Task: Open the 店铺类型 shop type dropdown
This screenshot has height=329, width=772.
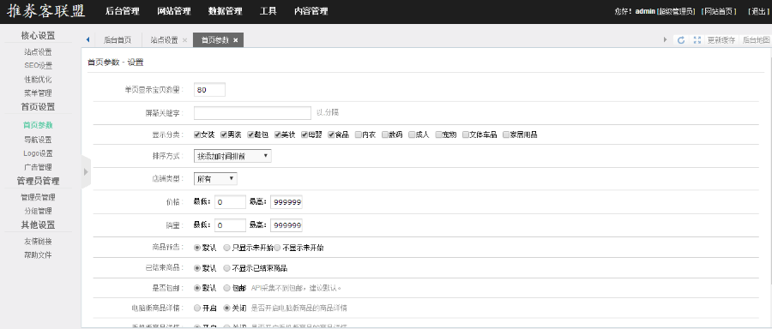Action: [215, 179]
